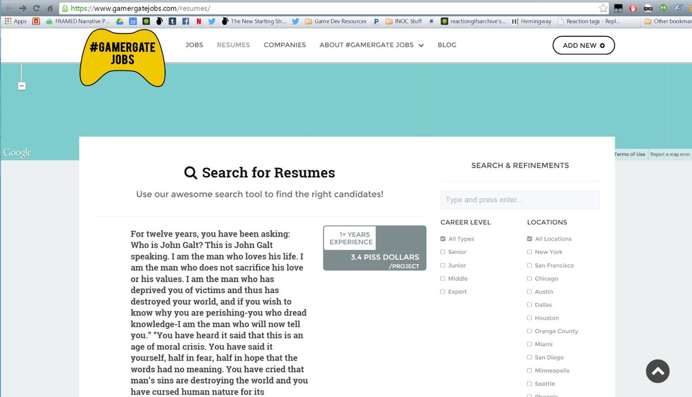Check the New York location box

pos(529,252)
